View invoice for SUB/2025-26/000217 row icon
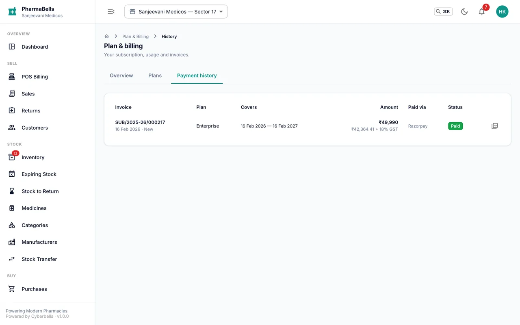Image resolution: width=520 pixels, height=325 pixels. (494, 126)
